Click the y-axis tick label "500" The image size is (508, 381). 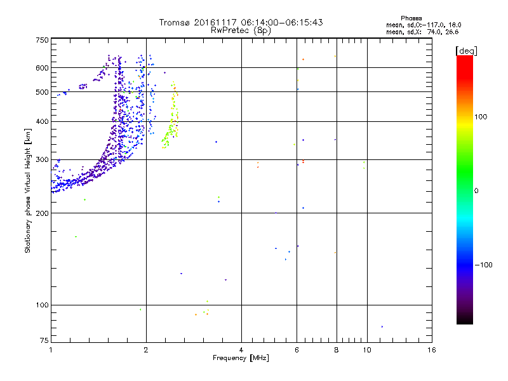pos(42,92)
